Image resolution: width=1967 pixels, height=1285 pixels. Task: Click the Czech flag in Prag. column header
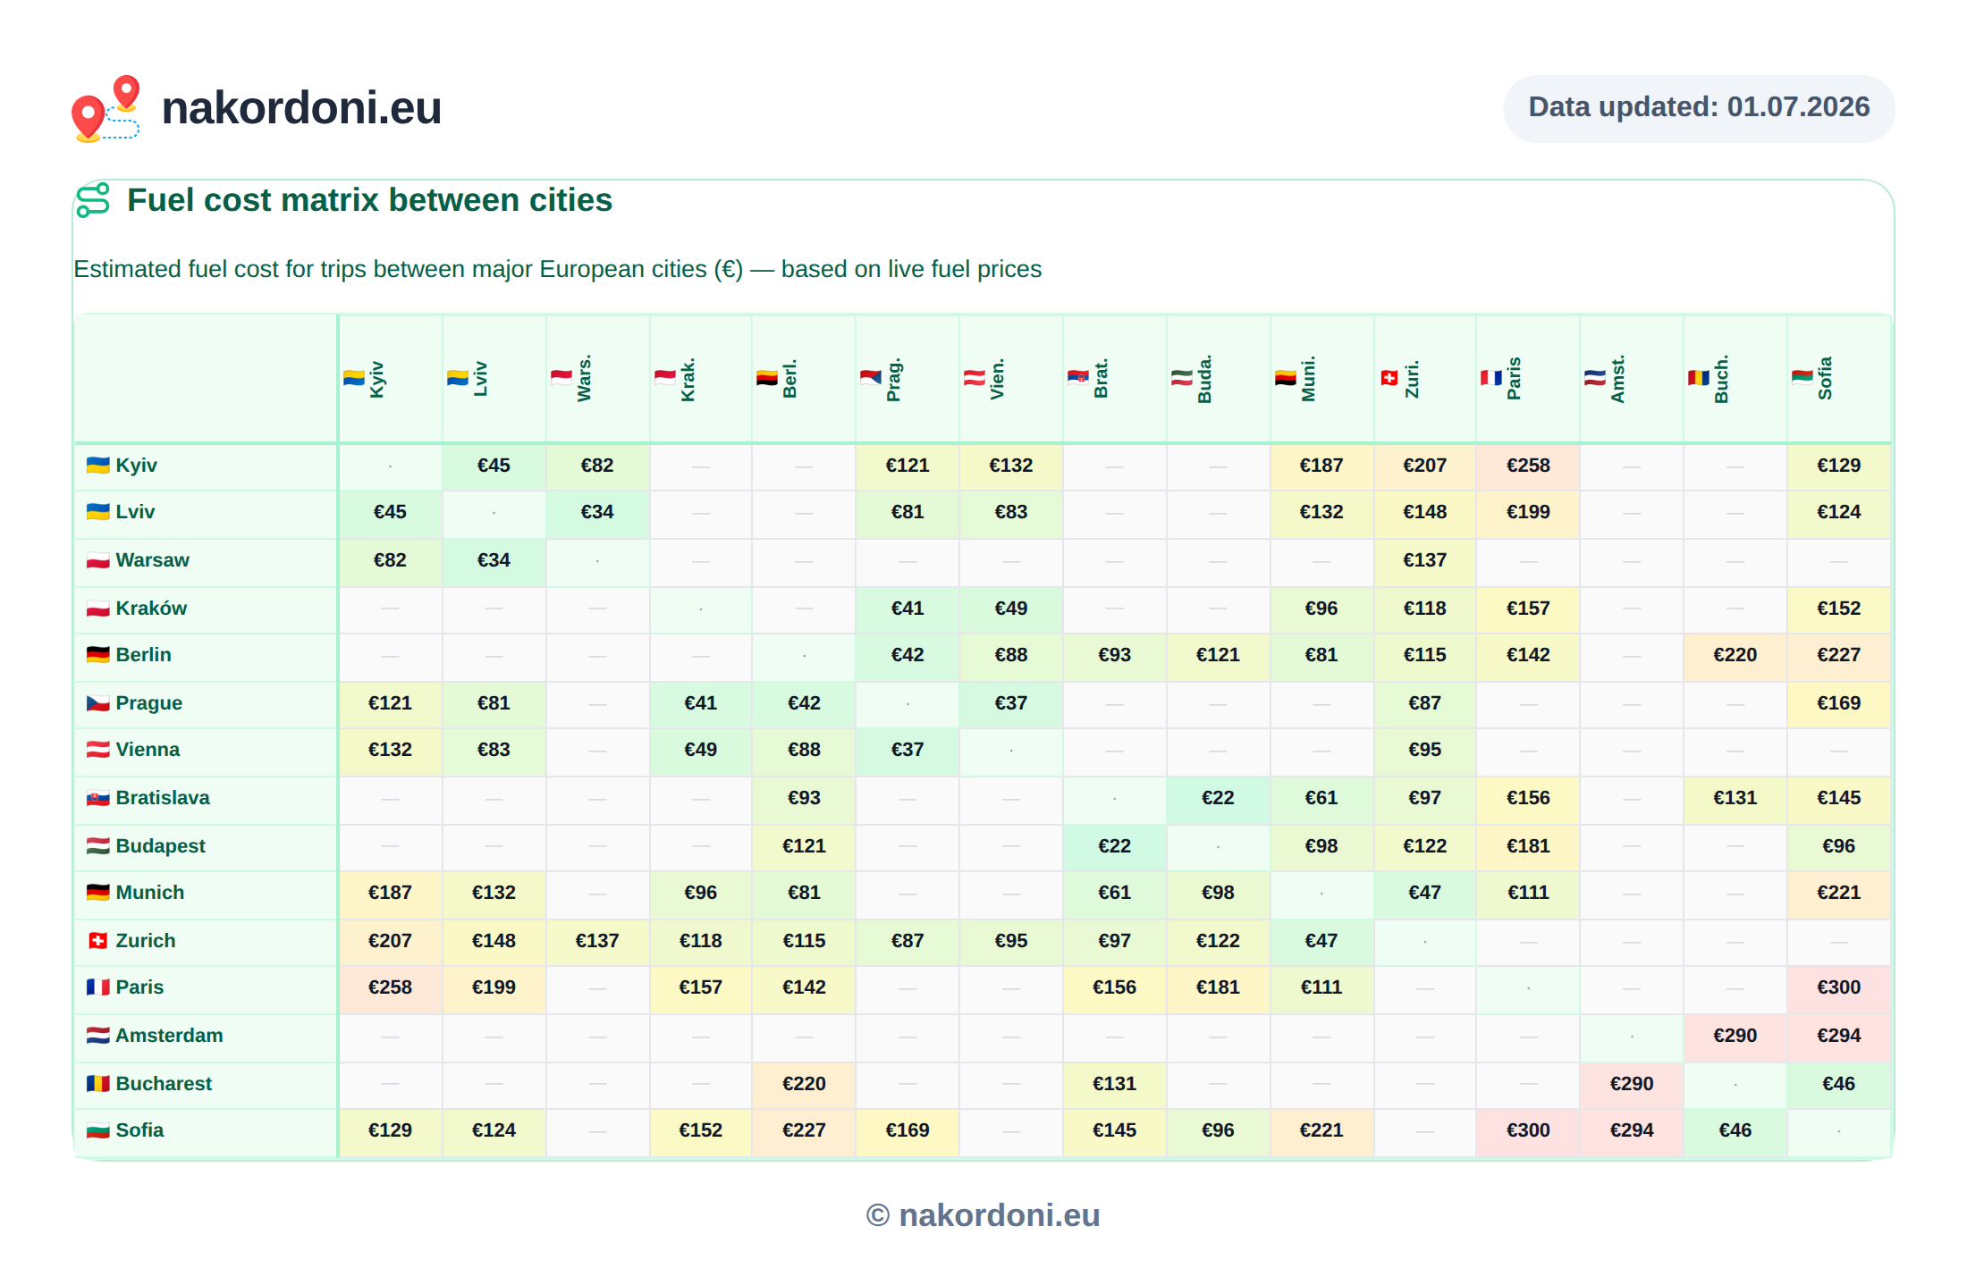(x=870, y=378)
